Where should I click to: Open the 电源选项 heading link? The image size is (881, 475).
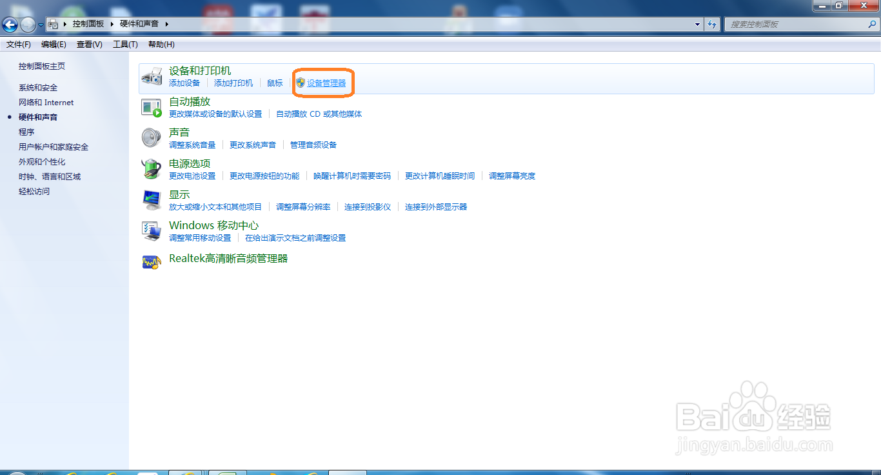click(x=190, y=164)
